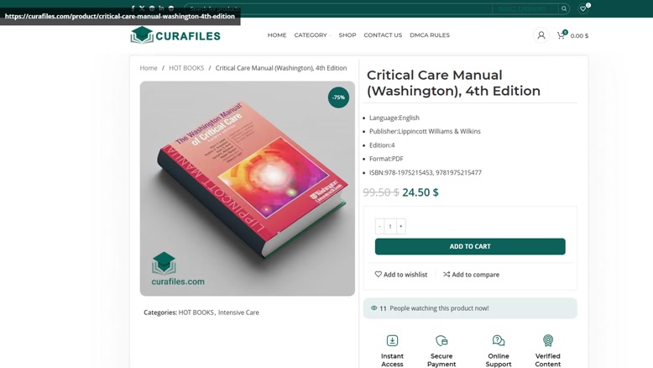
Task: Click the Add to Cart button
Action: [470, 246]
